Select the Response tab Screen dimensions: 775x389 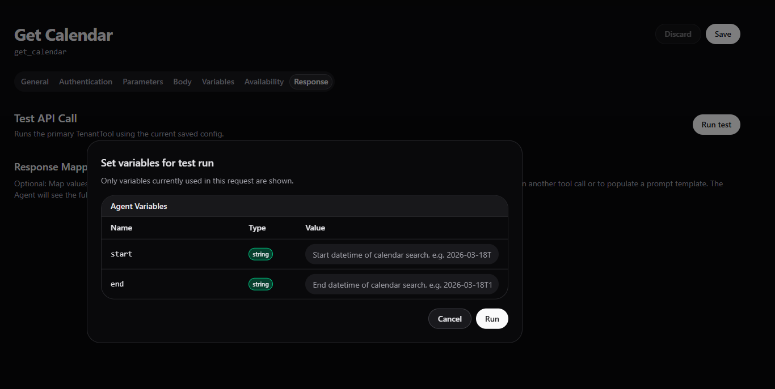pyautogui.click(x=311, y=82)
